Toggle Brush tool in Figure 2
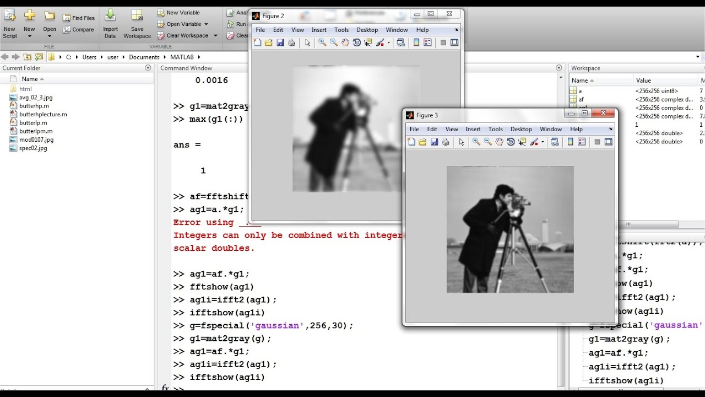This screenshot has height=397, width=705. click(380, 42)
